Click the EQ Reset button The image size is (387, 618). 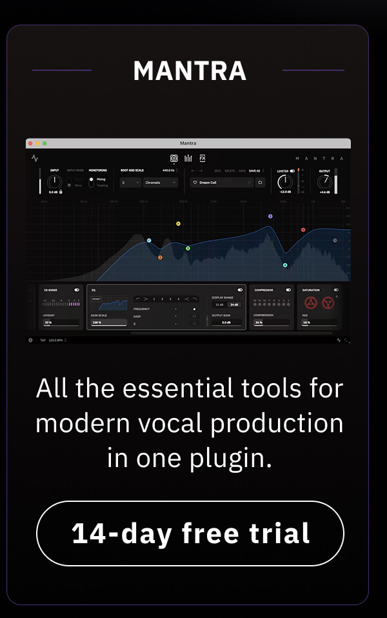97,299
